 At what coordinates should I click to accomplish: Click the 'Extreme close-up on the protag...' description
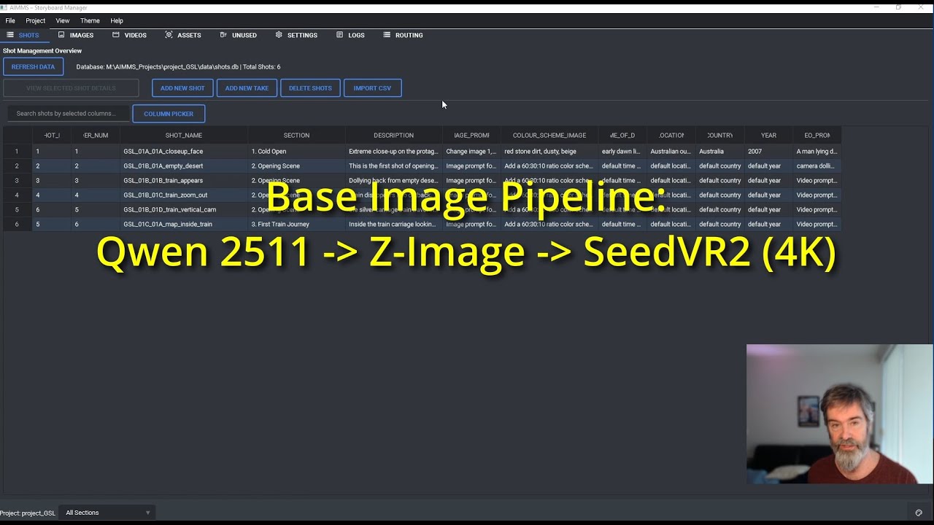click(393, 152)
